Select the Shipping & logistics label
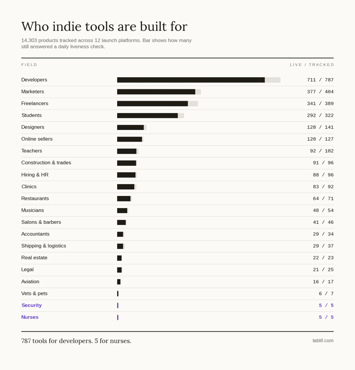The image size is (355, 370). pos(44,246)
